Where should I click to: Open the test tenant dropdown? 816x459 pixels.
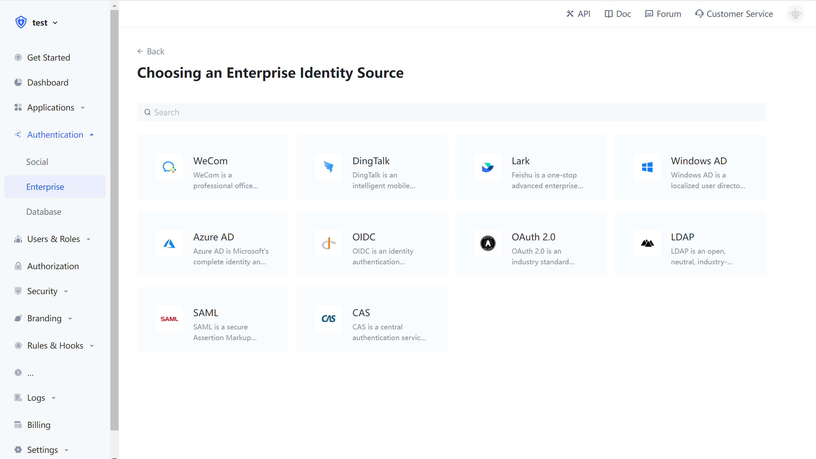tap(40, 23)
